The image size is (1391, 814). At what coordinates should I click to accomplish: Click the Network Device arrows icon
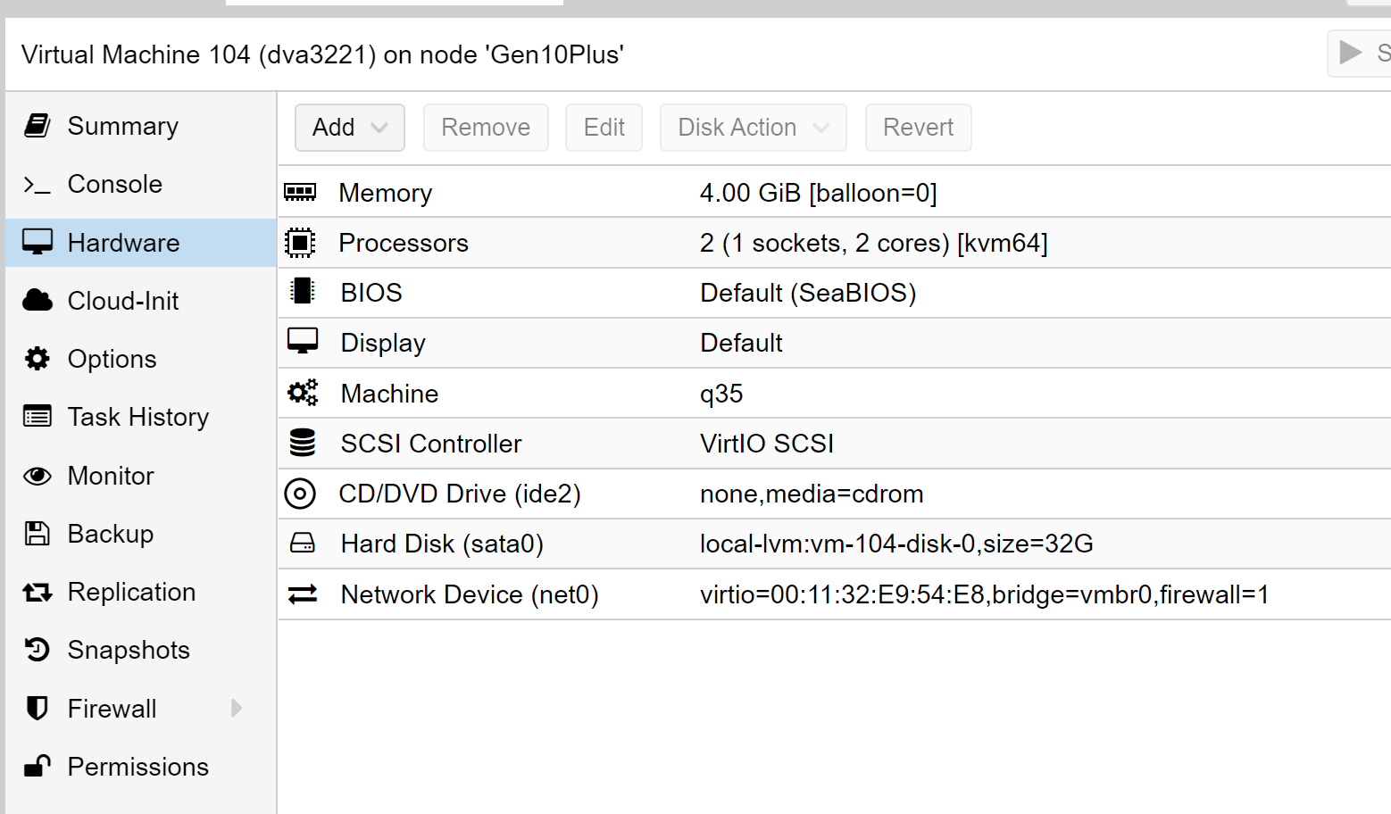point(302,593)
